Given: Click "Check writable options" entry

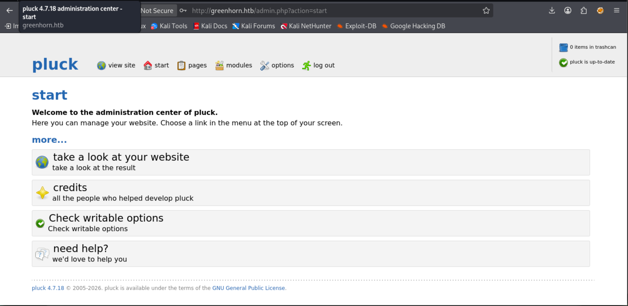Looking at the screenshot, I should pos(106,218).
